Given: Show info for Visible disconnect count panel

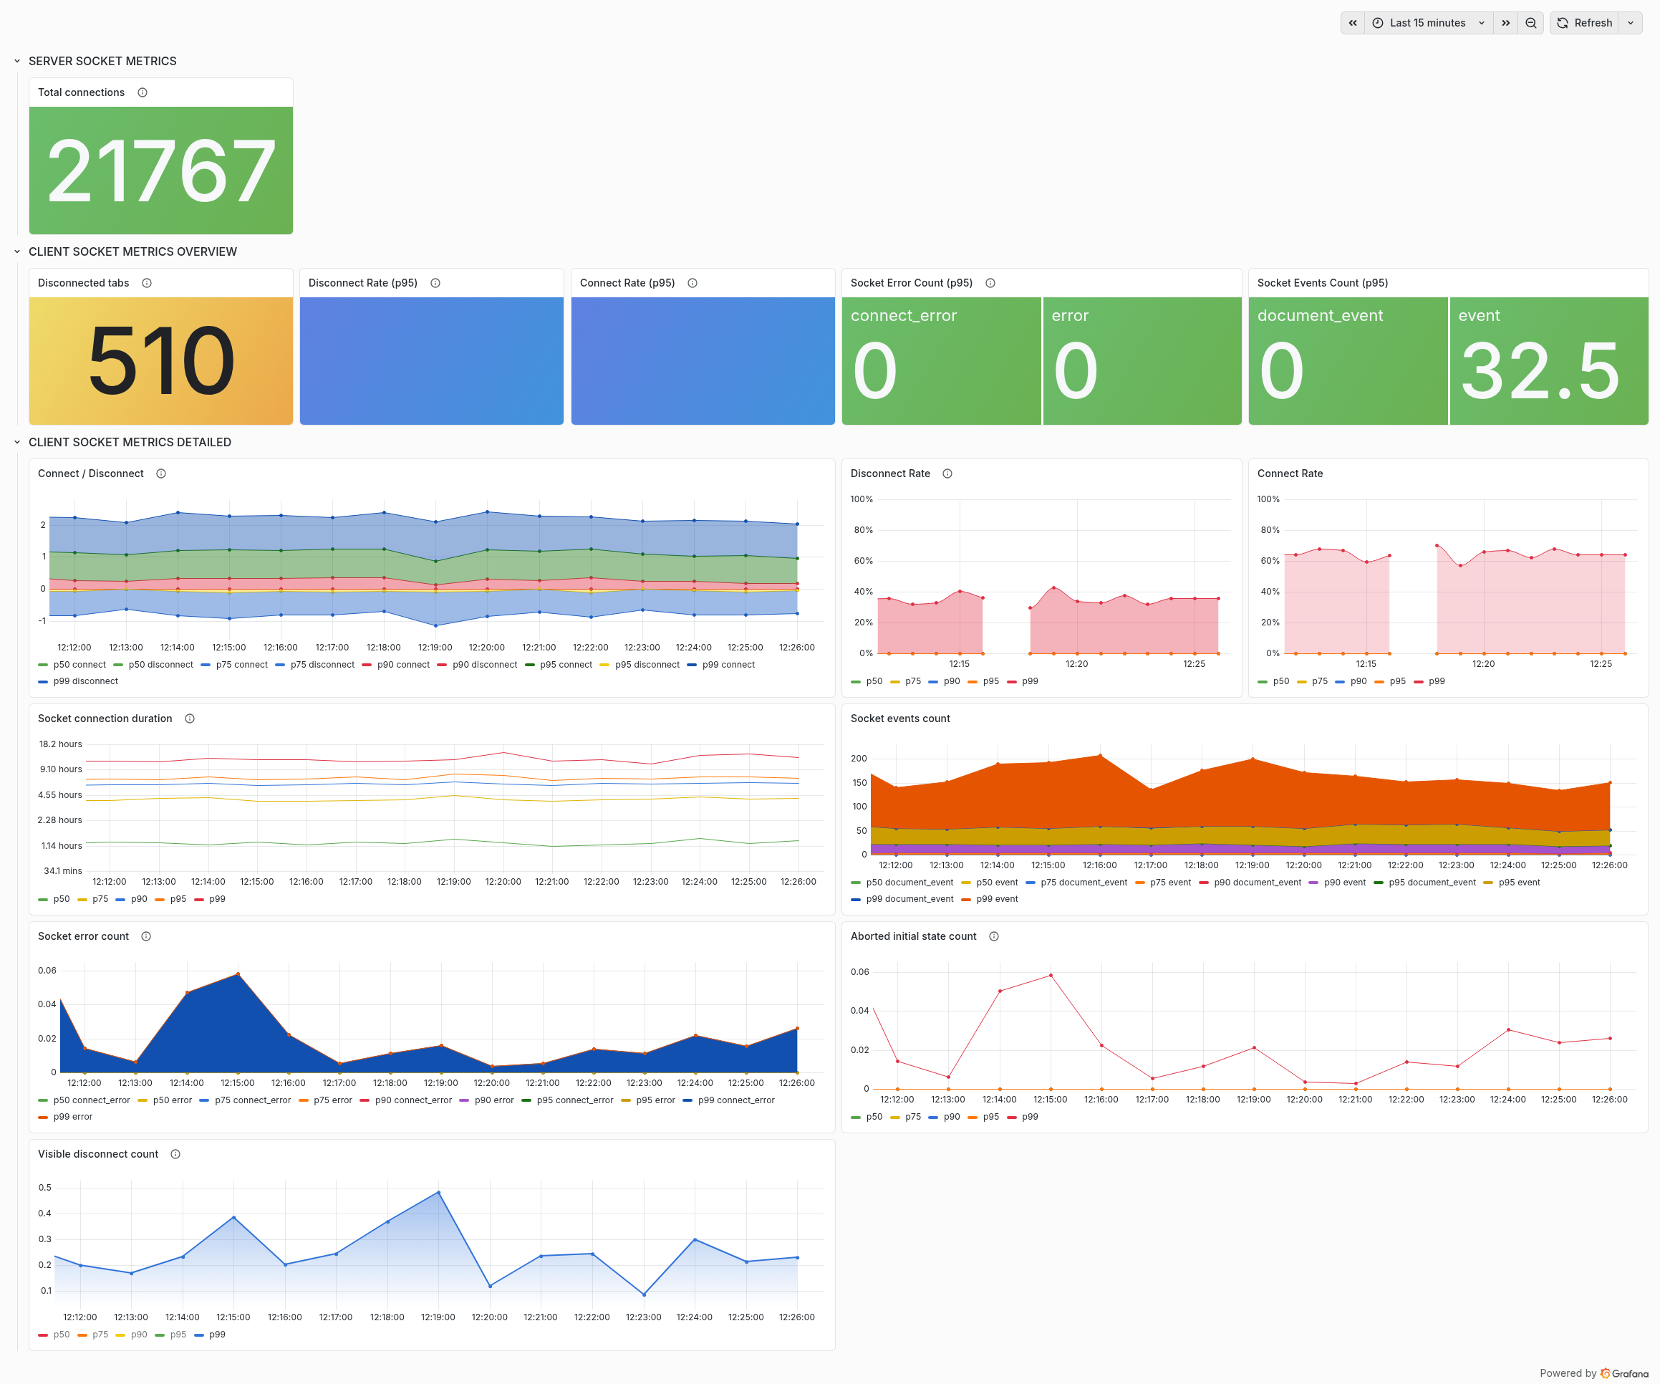Looking at the screenshot, I should [175, 1155].
